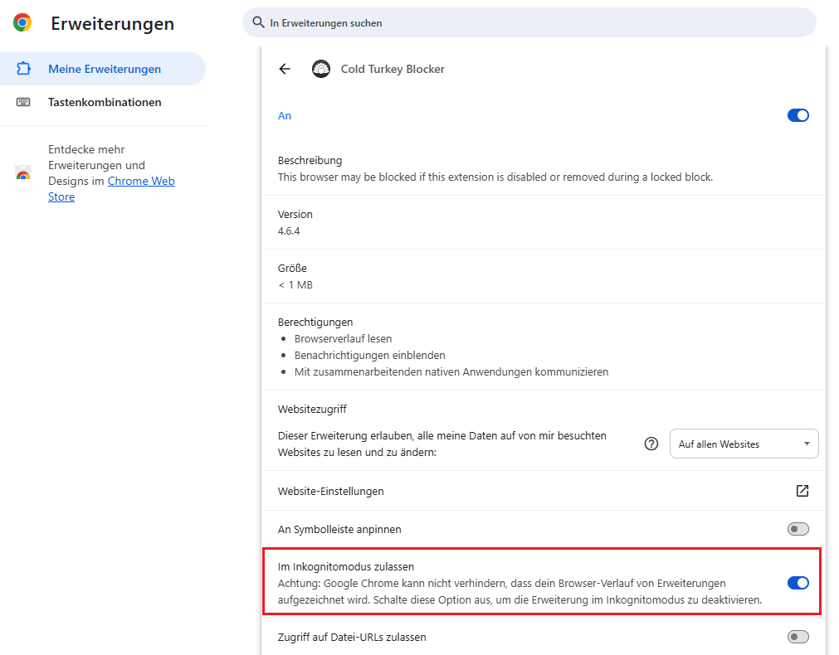Click the search magnifier icon

[258, 23]
